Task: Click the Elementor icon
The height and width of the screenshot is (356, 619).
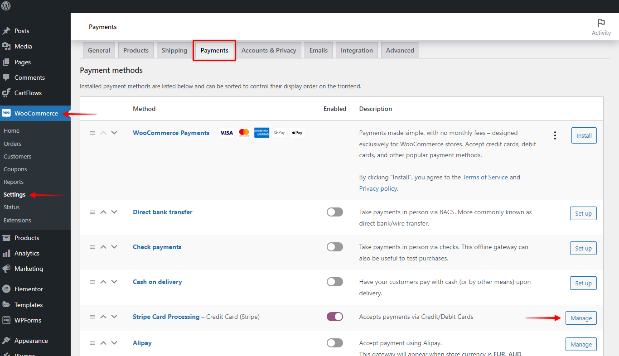Action: 6,289
